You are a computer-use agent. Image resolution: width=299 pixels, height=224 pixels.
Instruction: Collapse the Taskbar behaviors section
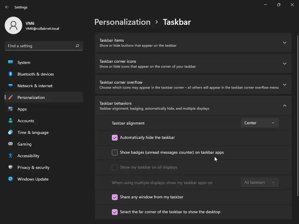pos(284,106)
